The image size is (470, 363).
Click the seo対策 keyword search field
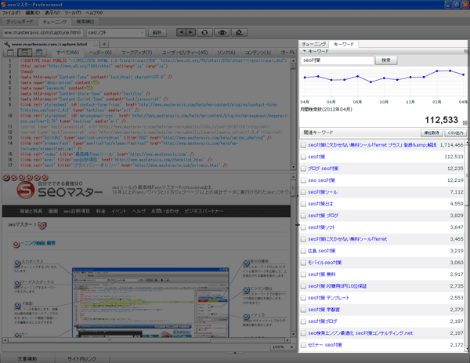[x=337, y=60]
